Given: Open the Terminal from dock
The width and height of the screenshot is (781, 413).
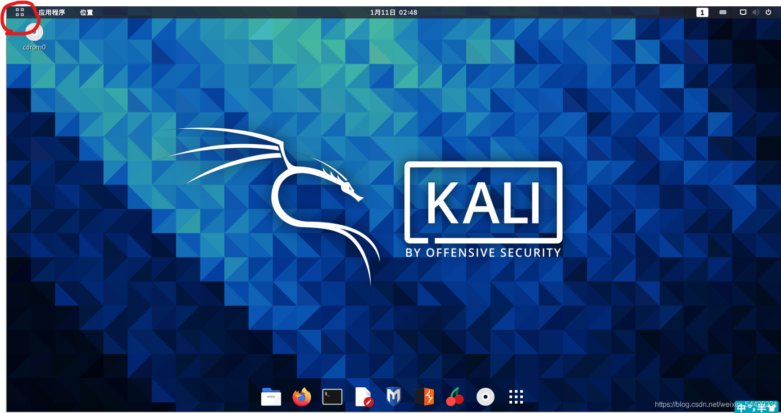Looking at the screenshot, I should point(332,397).
